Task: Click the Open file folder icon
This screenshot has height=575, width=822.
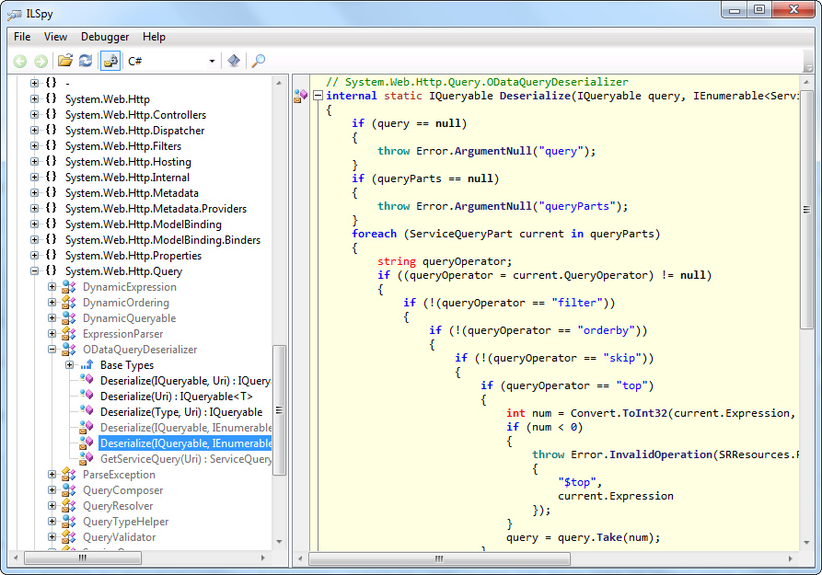Action: [x=65, y=61]
